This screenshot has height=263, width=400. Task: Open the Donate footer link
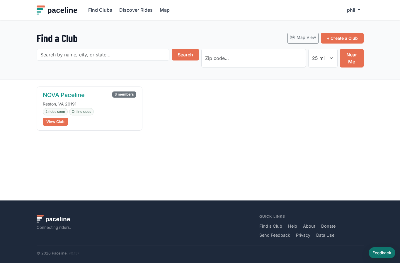pyautogui.click(x=328, y=226)
